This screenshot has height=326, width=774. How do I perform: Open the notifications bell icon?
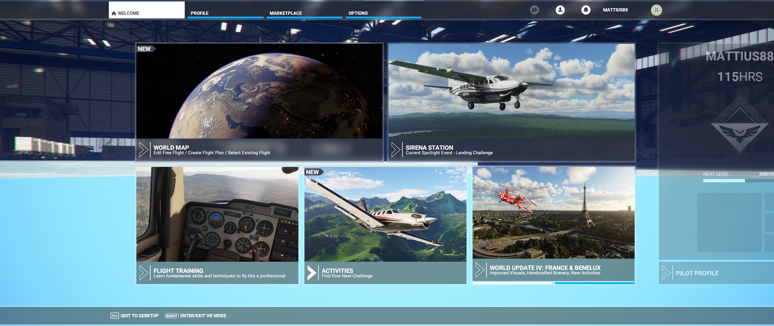pos(586,10)
